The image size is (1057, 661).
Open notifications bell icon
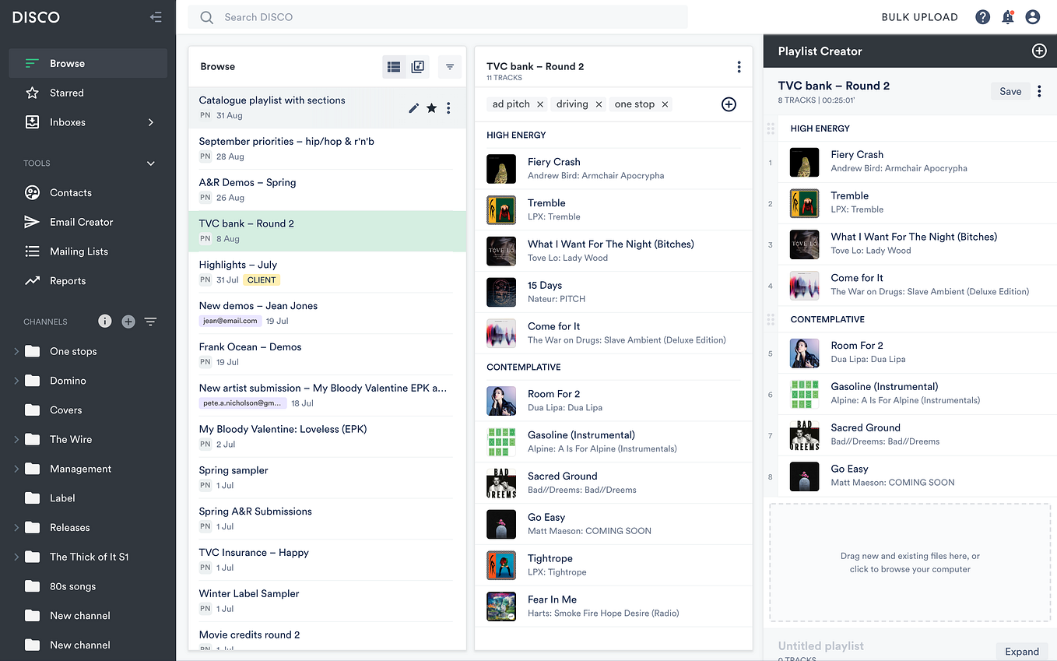1008,17
